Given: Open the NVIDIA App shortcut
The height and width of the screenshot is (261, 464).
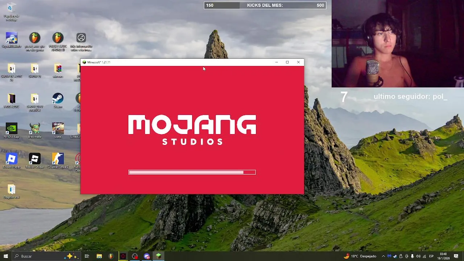Looking at the screenshot, I should pyautogui.click(x=11, y=131).
